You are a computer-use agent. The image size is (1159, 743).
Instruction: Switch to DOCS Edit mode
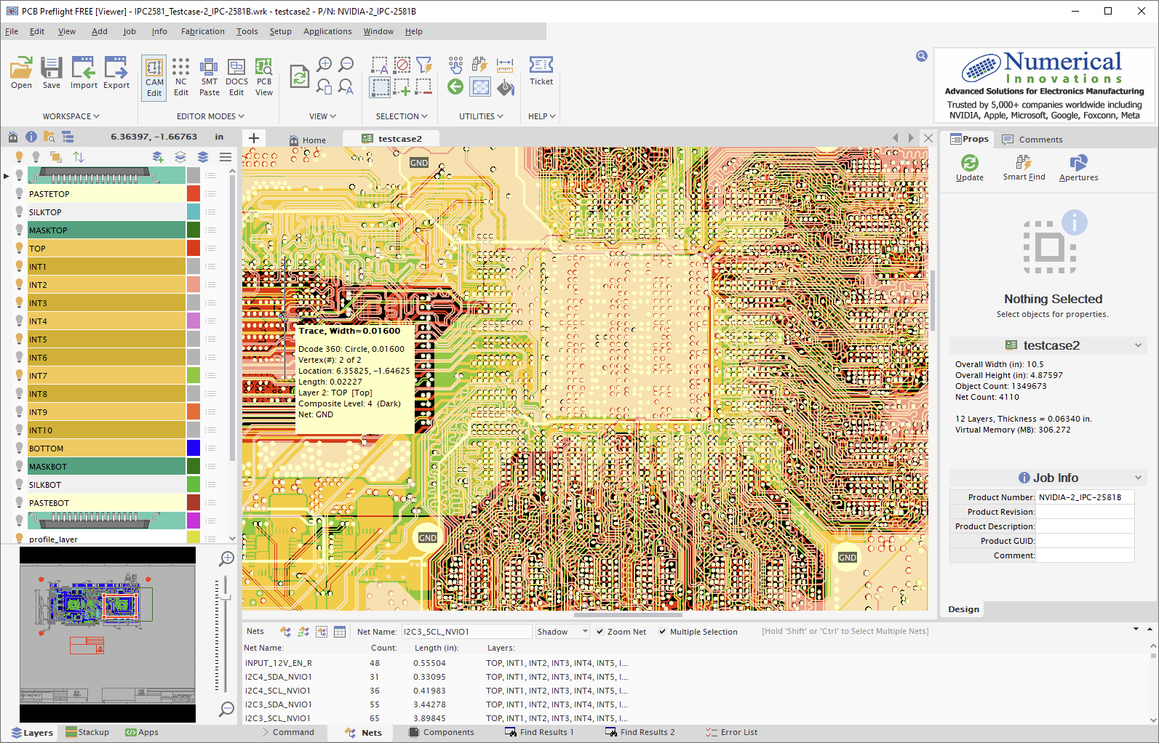coord(236,78)
